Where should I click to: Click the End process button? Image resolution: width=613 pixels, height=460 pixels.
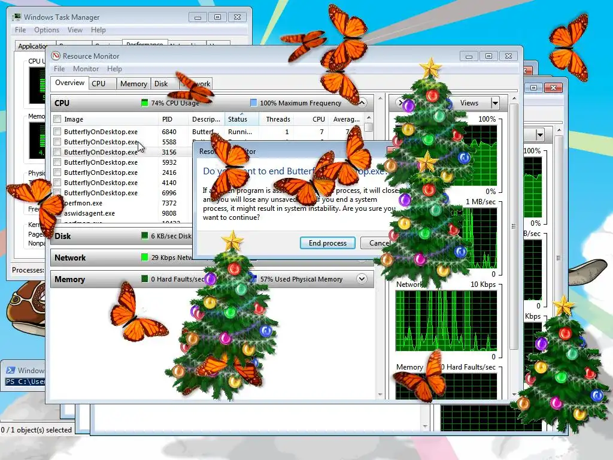(327, 243)
